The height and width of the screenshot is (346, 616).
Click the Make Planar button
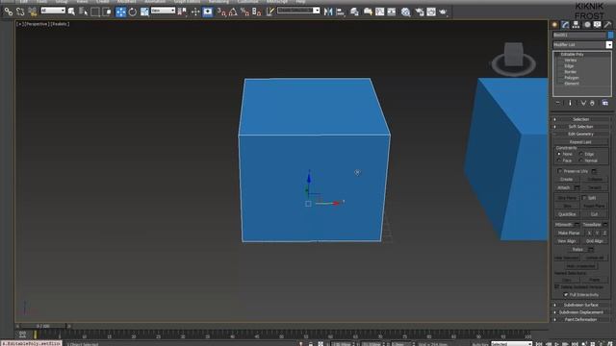(x=569, y=233)
